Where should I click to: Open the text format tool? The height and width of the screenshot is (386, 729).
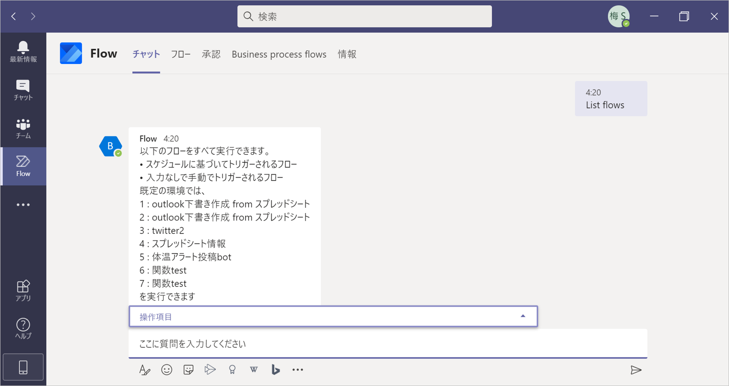[x=145, y=370]
